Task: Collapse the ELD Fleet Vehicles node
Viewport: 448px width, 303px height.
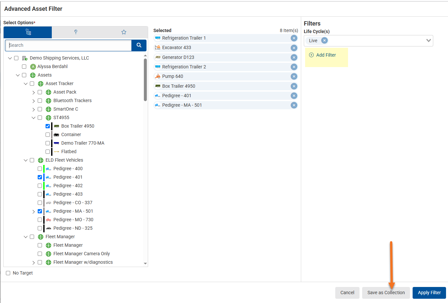Action: coord(26,160)
